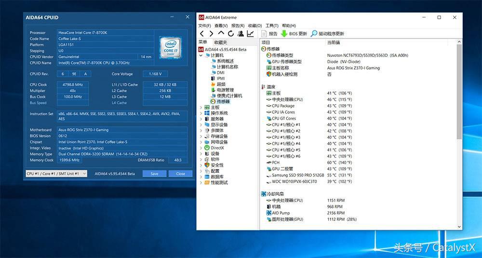
Task: Click the Back navigation arrow
Action: click(202, 34)
